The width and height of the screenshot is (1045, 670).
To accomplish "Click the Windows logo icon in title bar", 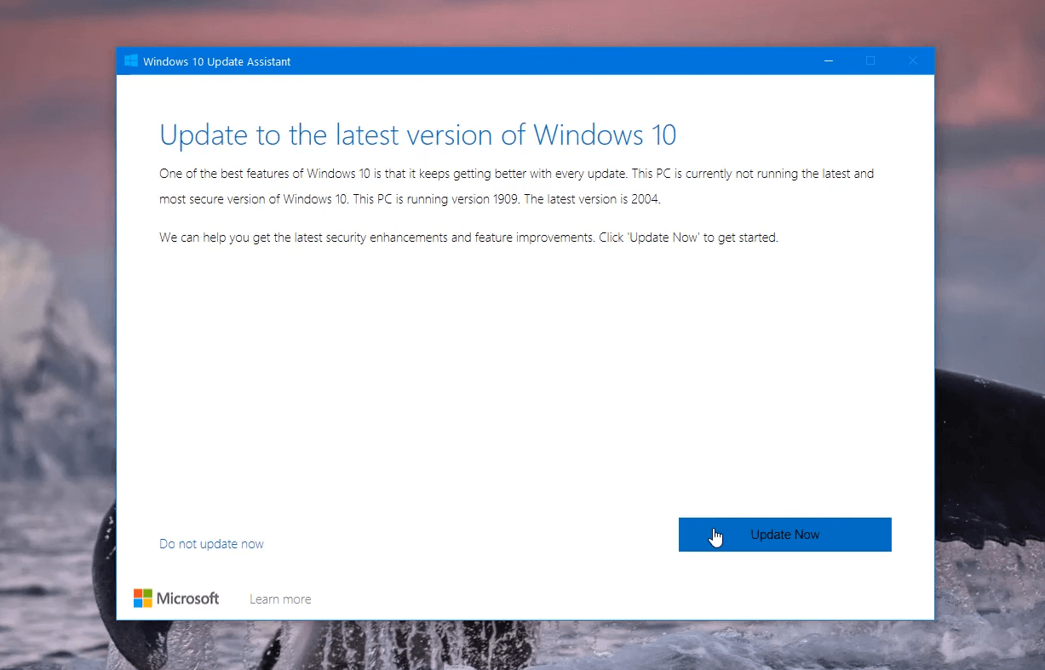I will click(131, 61).
